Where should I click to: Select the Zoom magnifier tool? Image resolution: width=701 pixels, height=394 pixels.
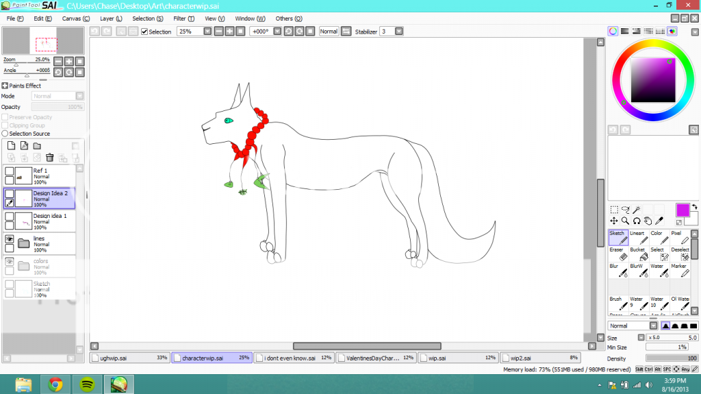pyautogui.click(x=625, y=221)
